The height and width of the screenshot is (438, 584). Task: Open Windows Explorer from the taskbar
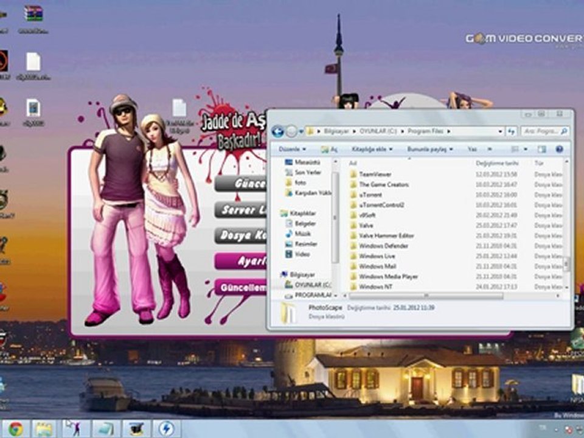click(x=44, y=429)
